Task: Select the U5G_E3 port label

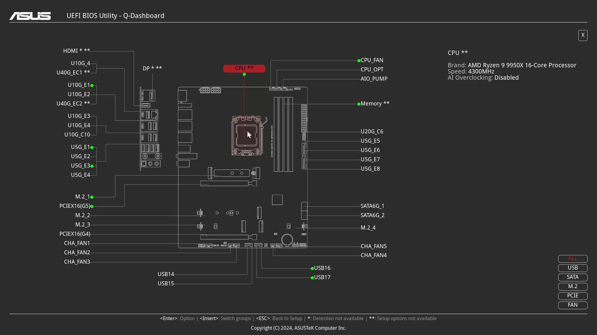Action: coord(81,166)
